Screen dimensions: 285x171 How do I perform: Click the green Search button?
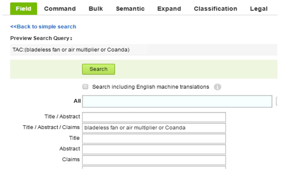[99, 69]
